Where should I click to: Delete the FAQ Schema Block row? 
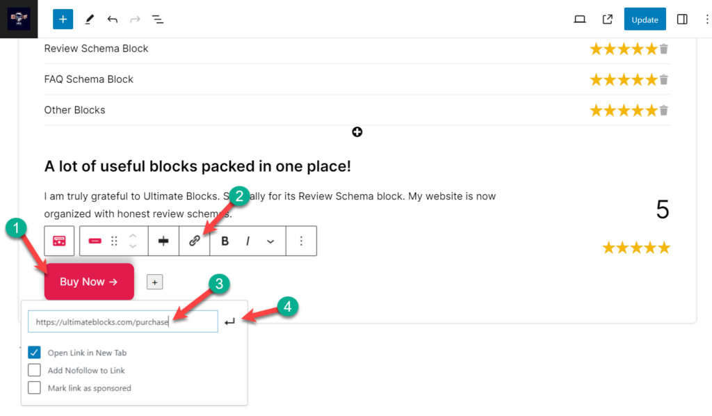tap(663, 79)
